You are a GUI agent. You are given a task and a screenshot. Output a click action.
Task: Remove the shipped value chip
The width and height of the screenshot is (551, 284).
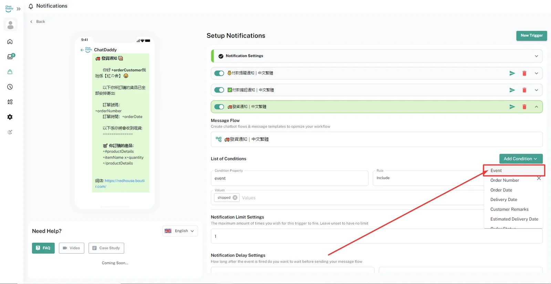tap(235, 197)
